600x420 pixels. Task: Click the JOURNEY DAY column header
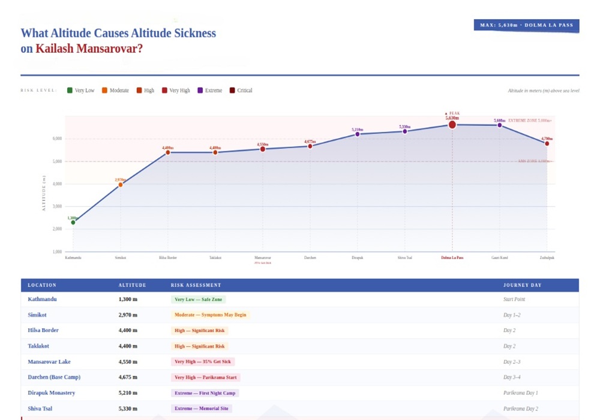[522, 285]
